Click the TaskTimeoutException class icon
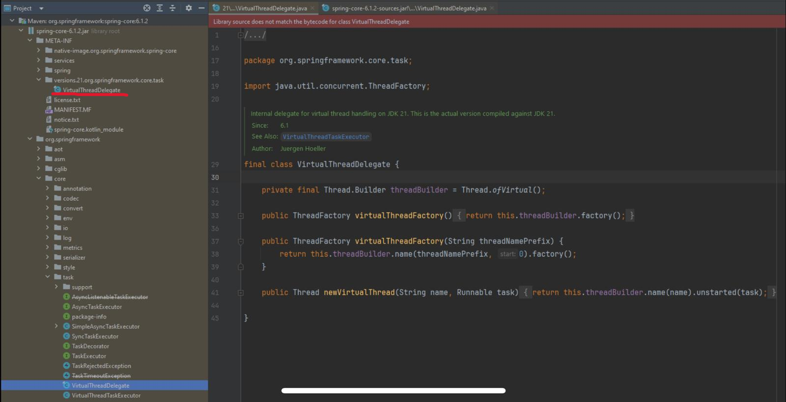 pos(66,375)
